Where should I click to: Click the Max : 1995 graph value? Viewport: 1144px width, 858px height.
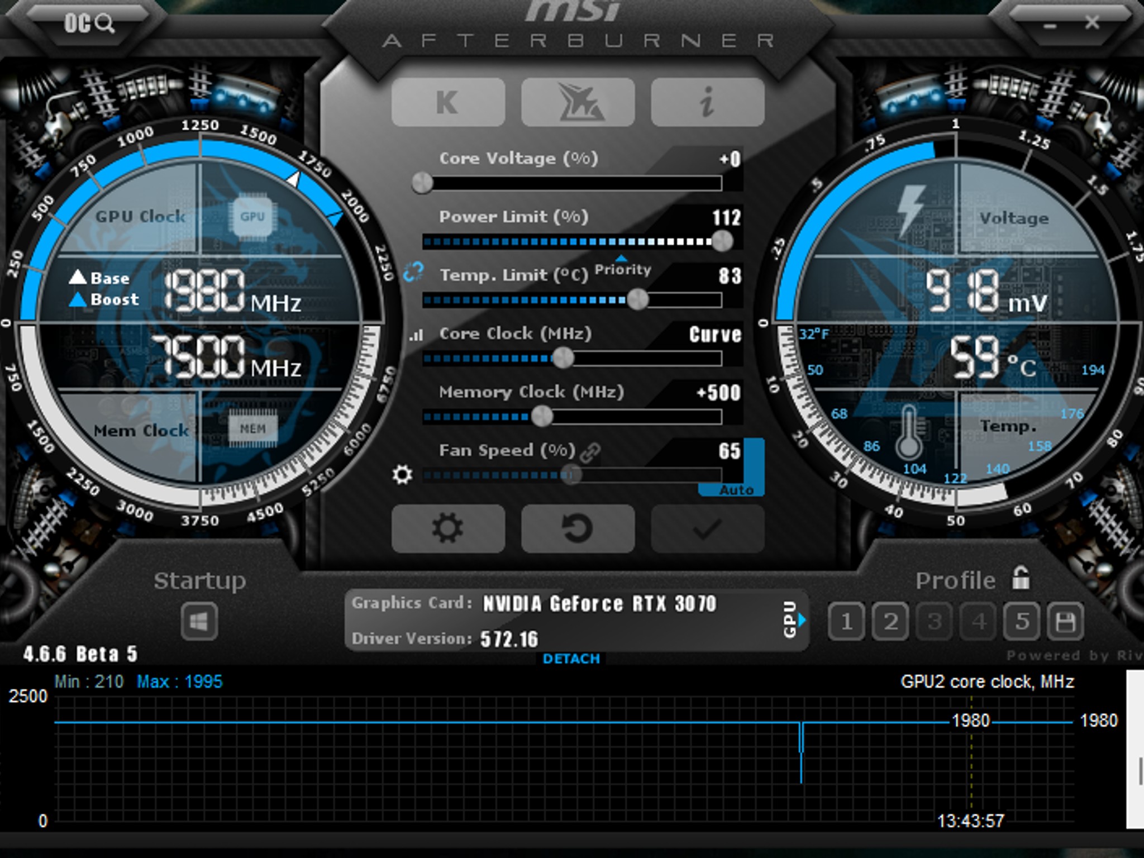pos(180,681)
